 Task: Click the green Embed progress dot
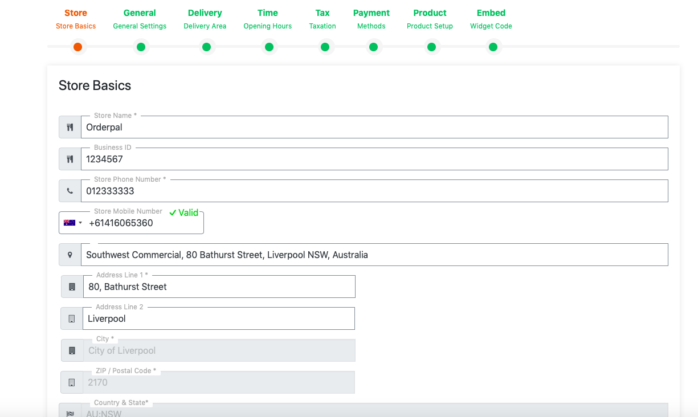pos(493,47)
